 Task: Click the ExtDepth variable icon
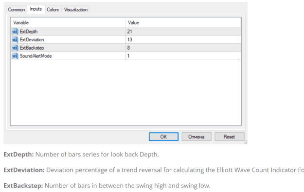point(15,32)
